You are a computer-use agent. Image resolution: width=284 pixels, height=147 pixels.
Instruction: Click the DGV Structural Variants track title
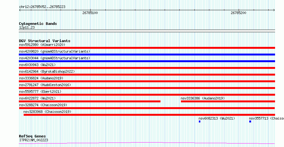pyautogui.click(x=45, y=41)
